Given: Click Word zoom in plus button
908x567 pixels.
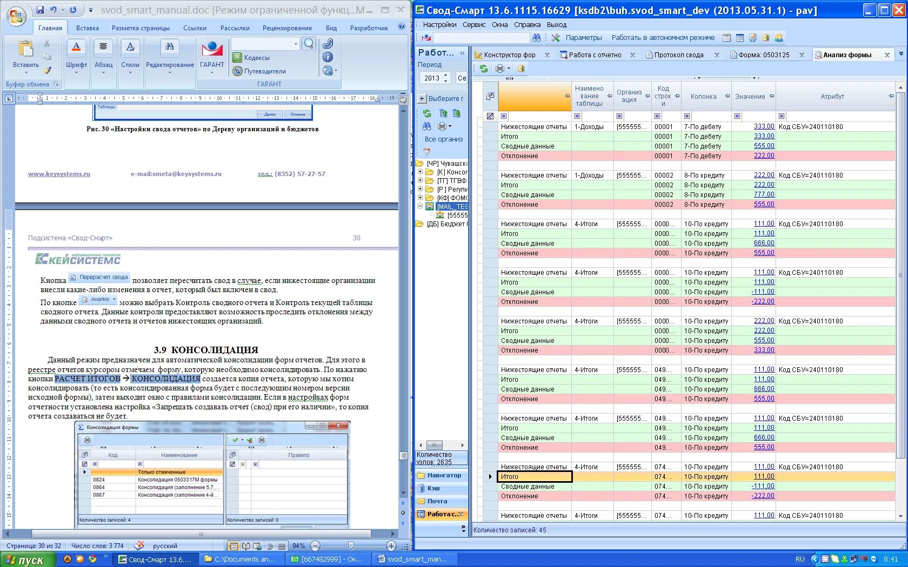Looking at the screenshot, I should 391,546.
